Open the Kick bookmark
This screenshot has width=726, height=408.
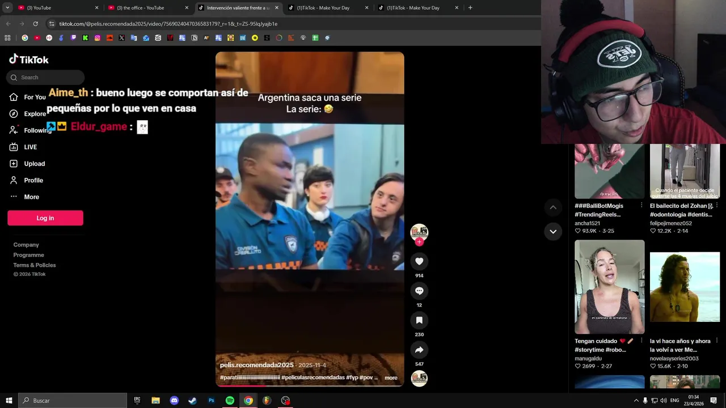[x=85, y=38]
